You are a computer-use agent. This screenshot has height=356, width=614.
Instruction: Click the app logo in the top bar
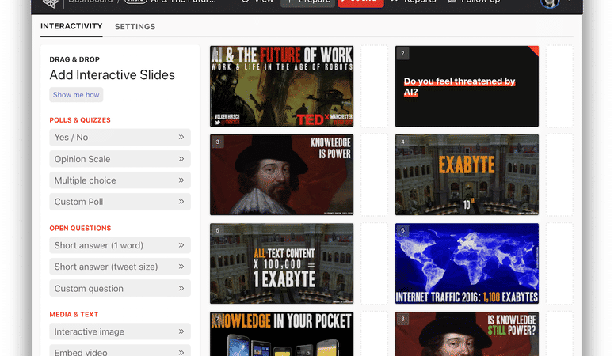(x=51, y=2)
